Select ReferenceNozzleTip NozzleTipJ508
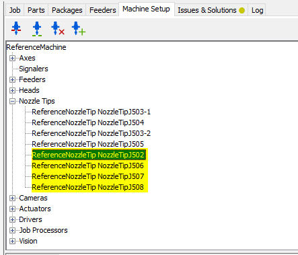 point(87,187)
